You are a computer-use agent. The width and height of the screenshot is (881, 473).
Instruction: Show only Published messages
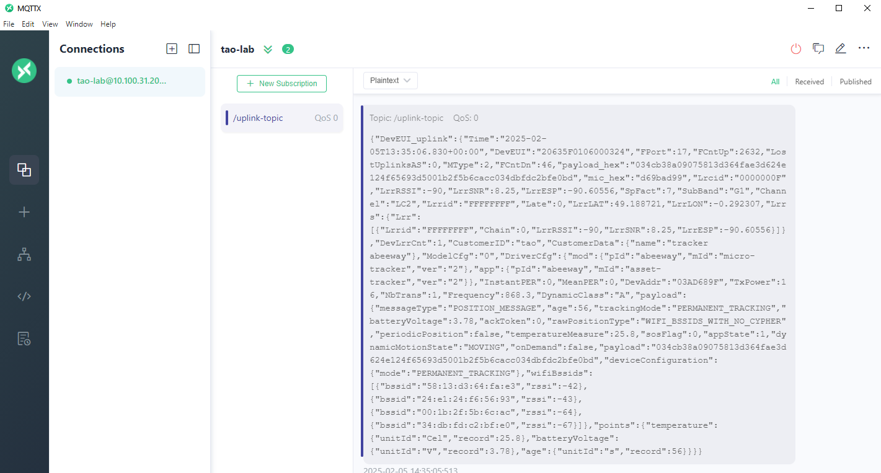(x=855, y=82)
